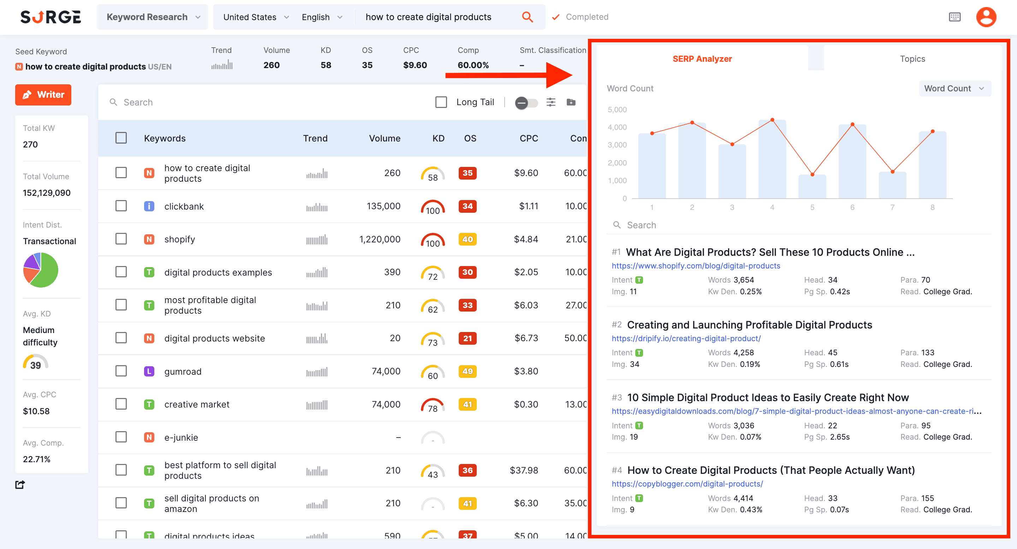Image resolution: width=1017 pixels, height=549 pixels.
Task: Open the United States country dropdown
Action: point(256,17)
